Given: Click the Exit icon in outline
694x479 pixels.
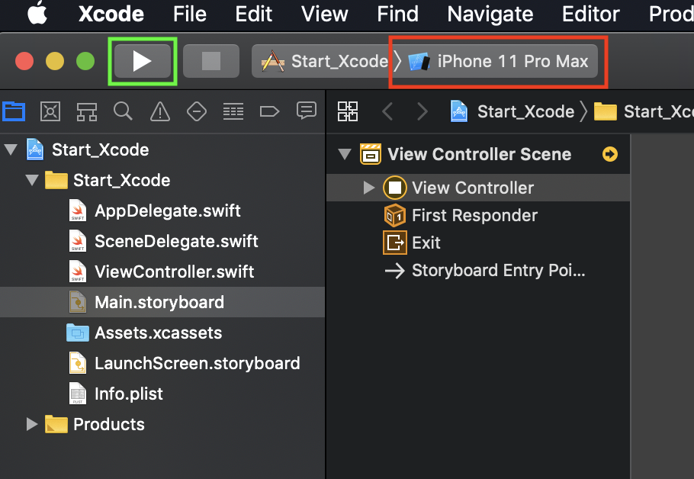Looking at the screenshot, I should [x=395, y=243].
